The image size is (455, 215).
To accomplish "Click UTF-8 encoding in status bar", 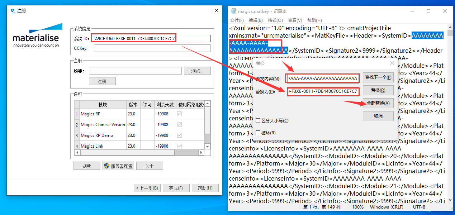I will [x=419, y=207].
